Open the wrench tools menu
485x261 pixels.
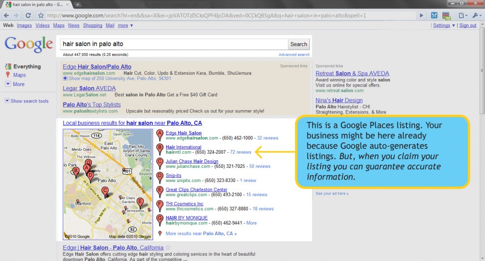[x=476, y=16]
